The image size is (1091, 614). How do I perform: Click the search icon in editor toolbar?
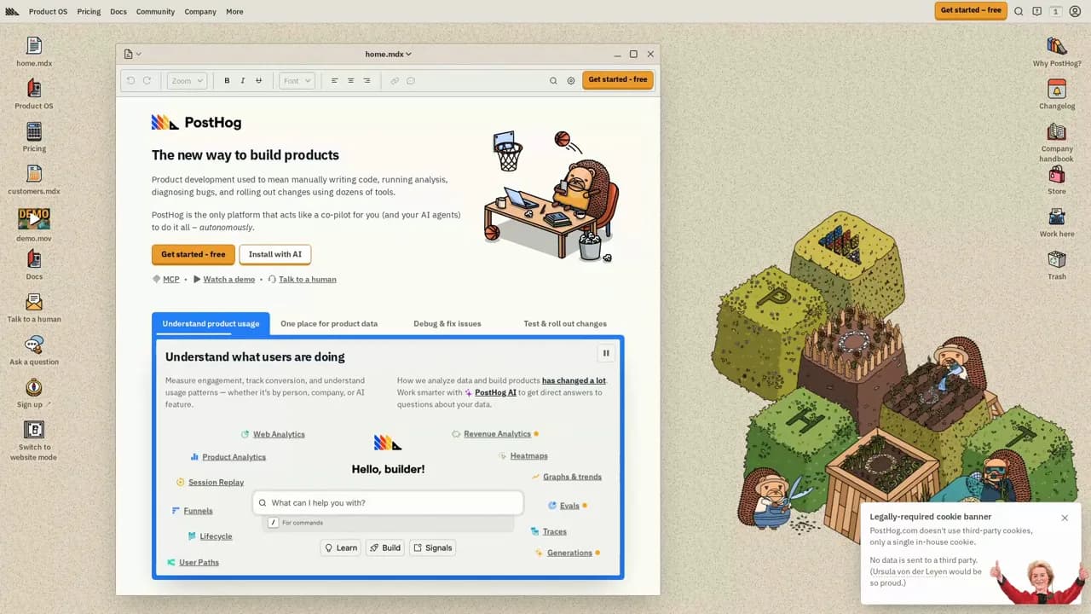(x=553, y=81)
